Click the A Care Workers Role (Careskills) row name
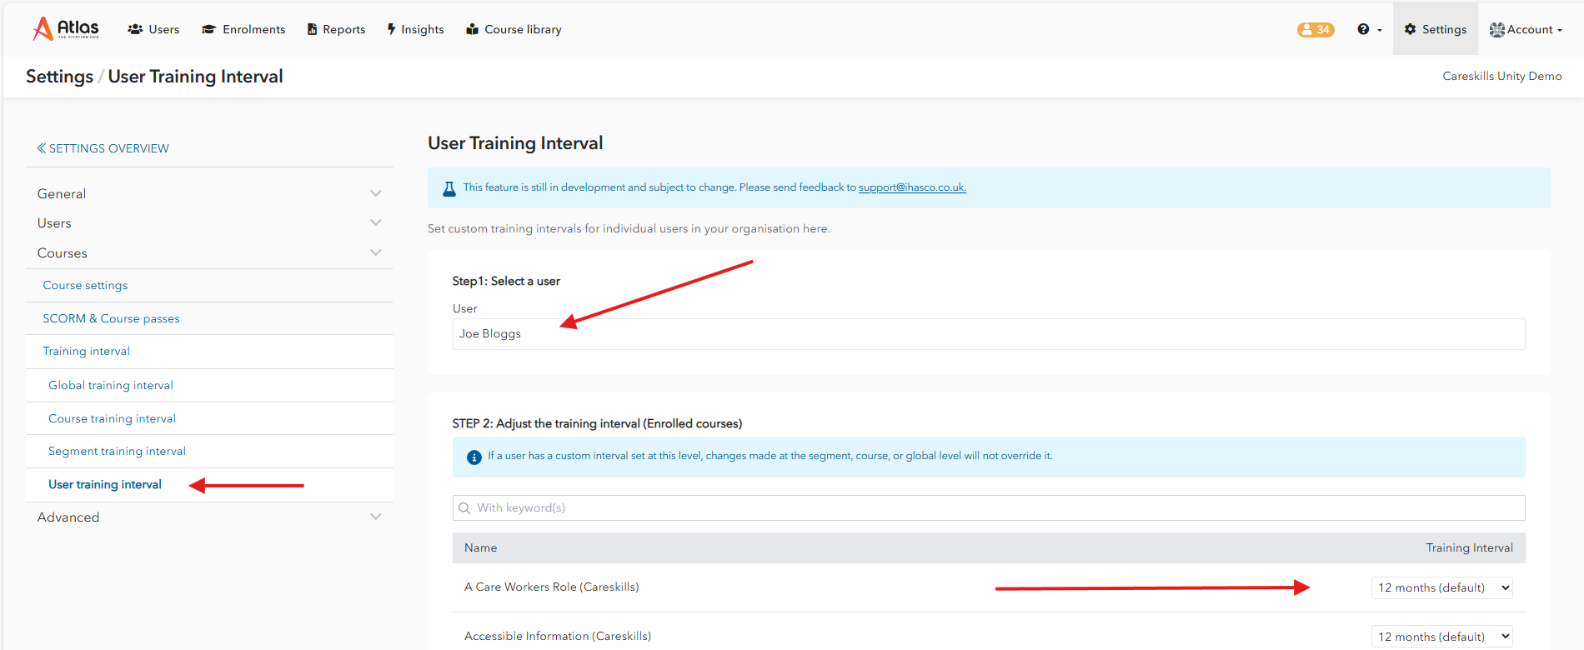1584x650 pixels. pos(551,587)
